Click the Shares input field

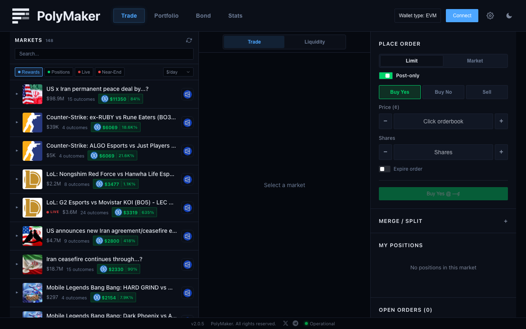[x=443, y=152]
